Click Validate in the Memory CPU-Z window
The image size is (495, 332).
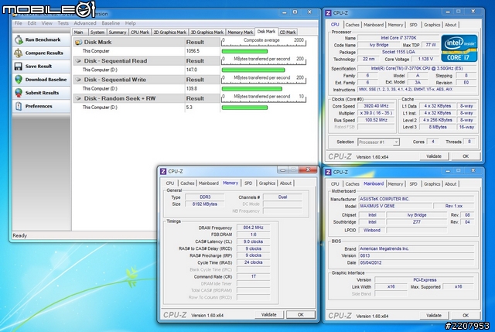(x=269, y=315)
